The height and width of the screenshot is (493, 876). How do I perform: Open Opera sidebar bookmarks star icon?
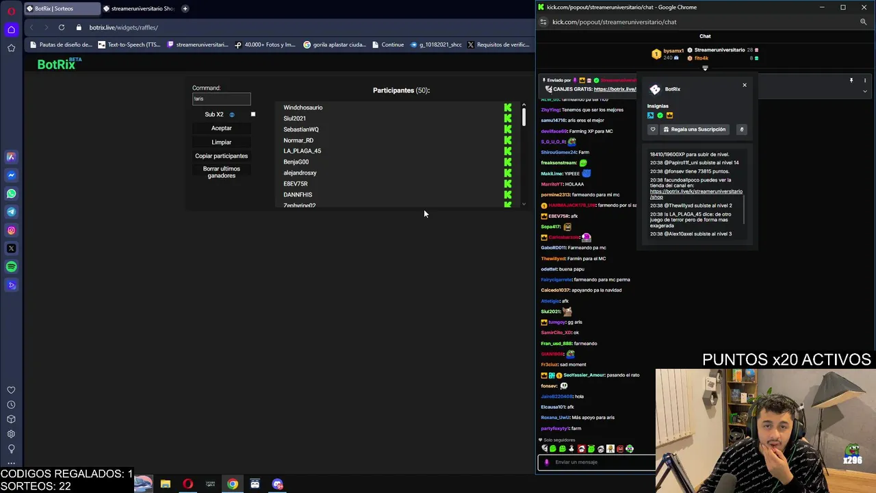point(11,48)
